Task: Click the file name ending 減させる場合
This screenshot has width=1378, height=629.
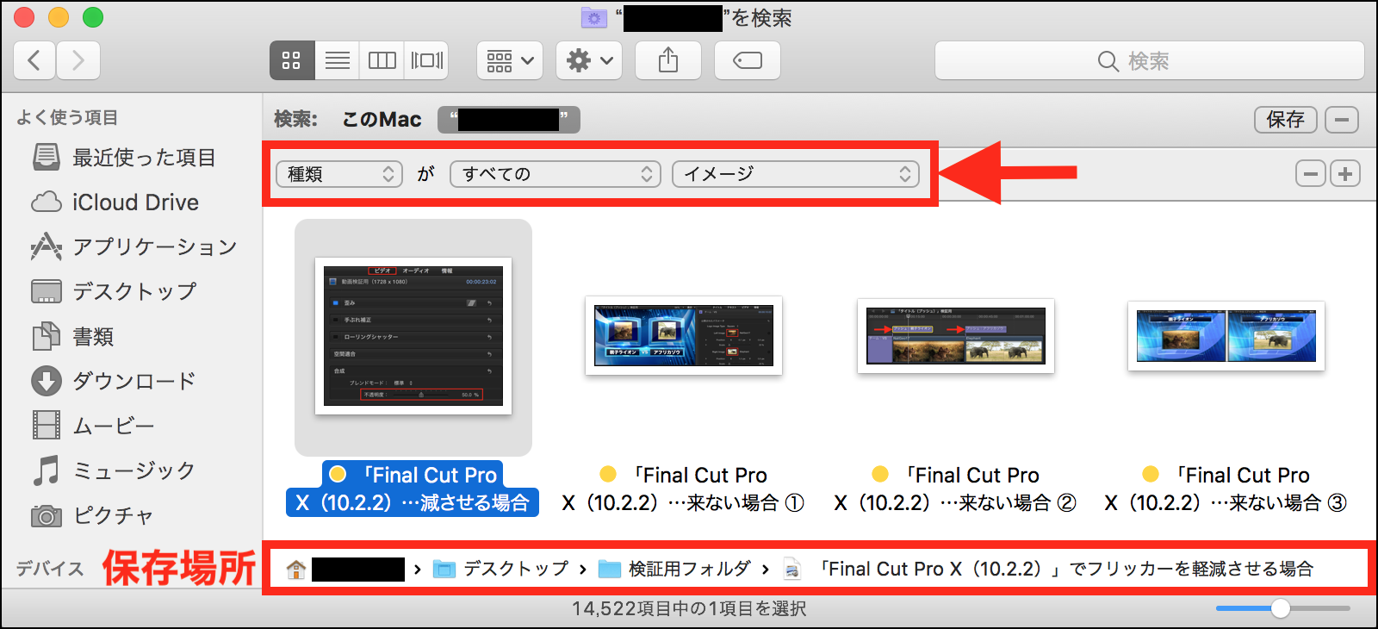Action: [413, 489]
